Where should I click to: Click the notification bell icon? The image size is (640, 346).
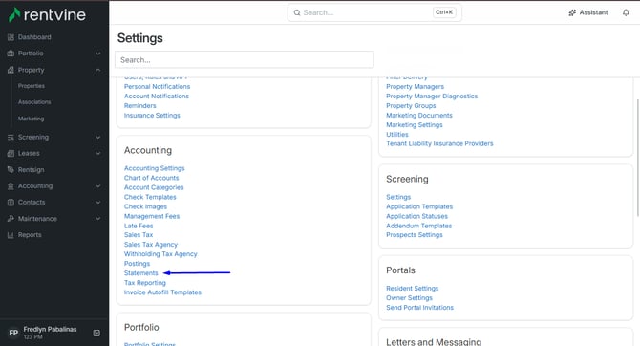point(626,12)
